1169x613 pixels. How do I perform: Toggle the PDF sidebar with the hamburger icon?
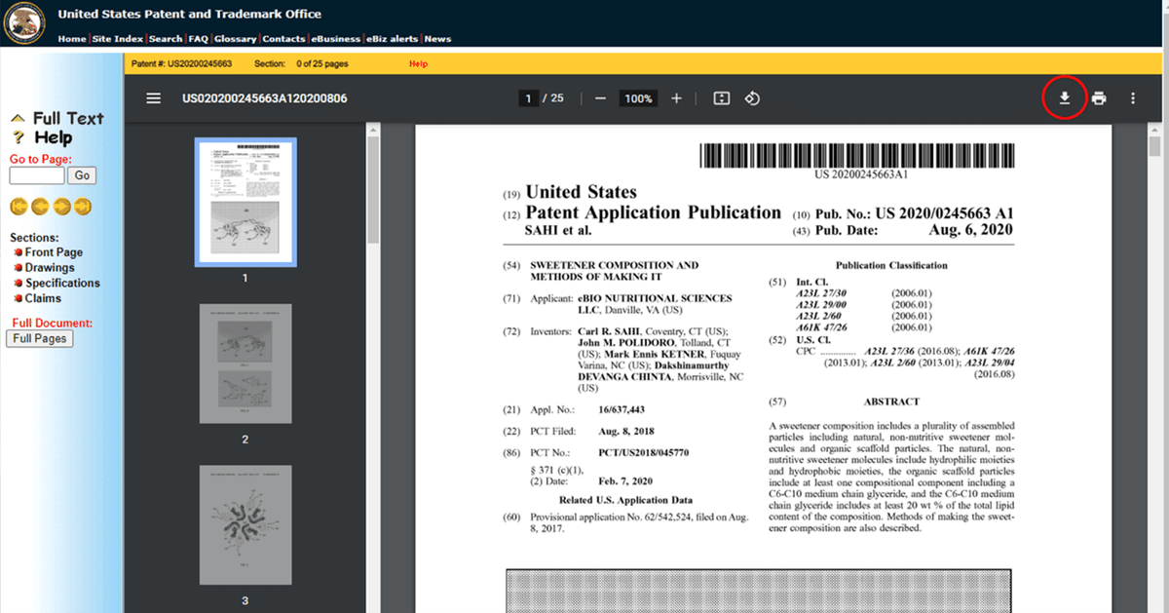click(153, 97)
